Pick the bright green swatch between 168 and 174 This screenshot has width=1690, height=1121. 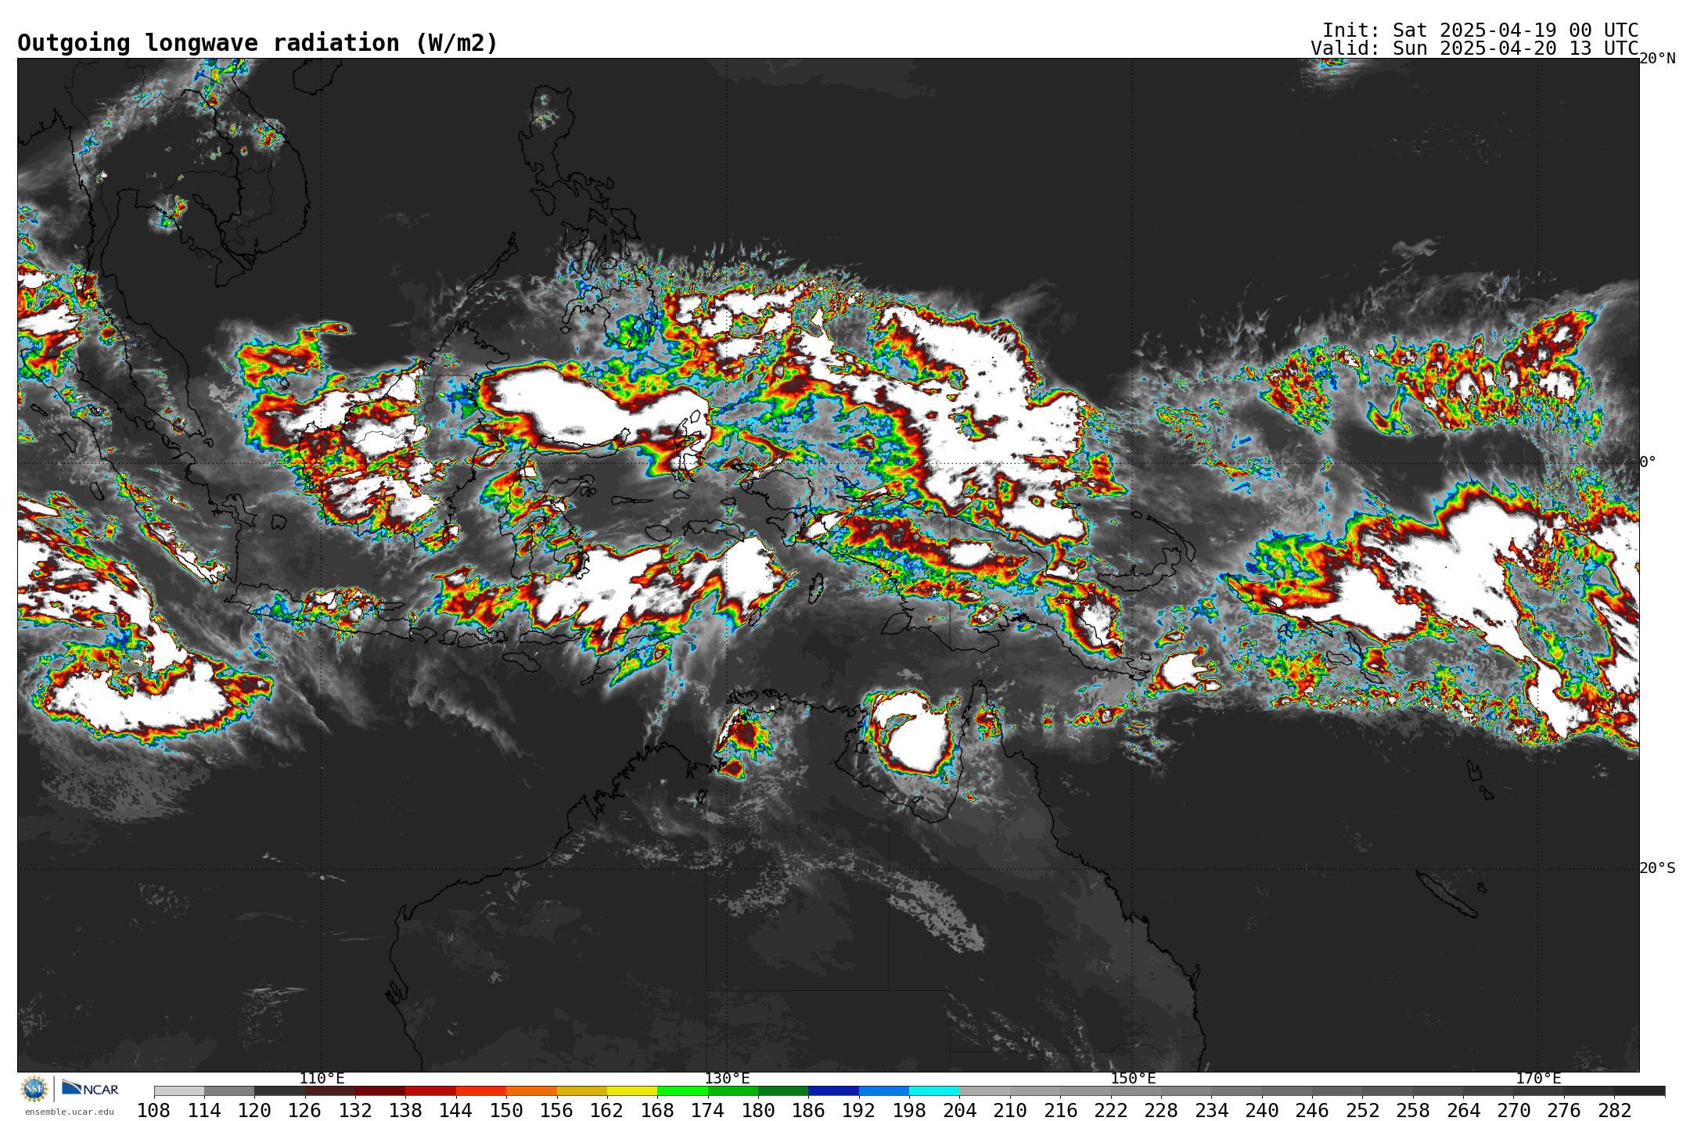(x=682, y=1090)
